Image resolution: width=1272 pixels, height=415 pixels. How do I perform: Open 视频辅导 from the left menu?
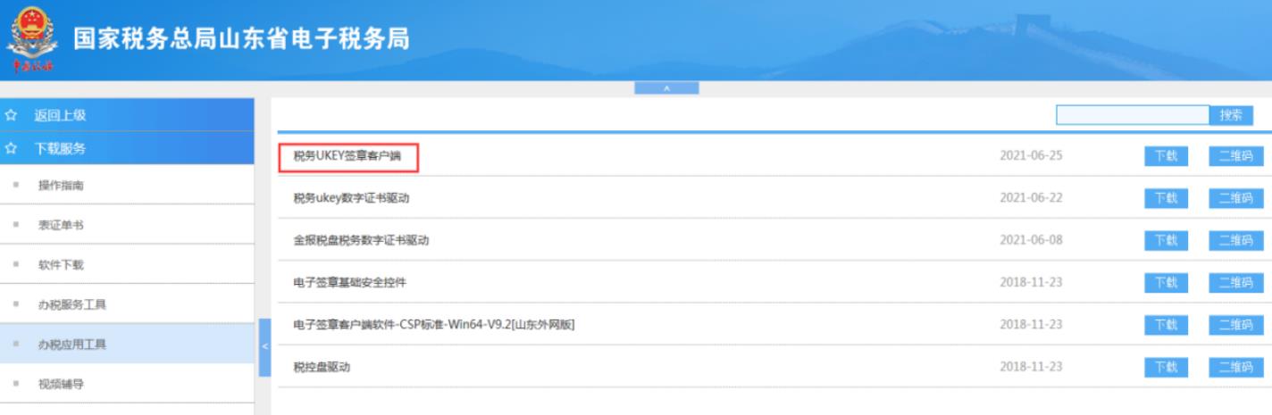pos(61,384)
